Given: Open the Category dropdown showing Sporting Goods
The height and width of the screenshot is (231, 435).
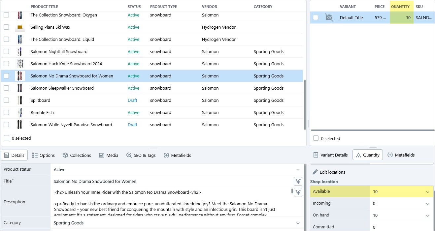Looking at the screenshot, I should point(298,223).
